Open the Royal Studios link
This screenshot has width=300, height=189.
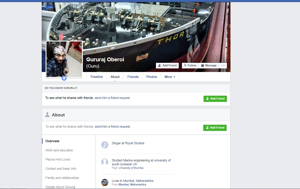click(x=135, y=143)
